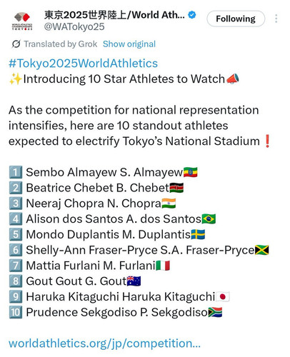Toggle the Following button
The height and width of the screenshot is (357, 290).
tap(236, 19)
